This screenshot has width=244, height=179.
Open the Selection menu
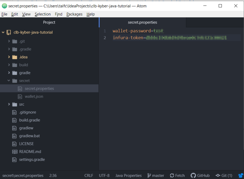(43, 14)
